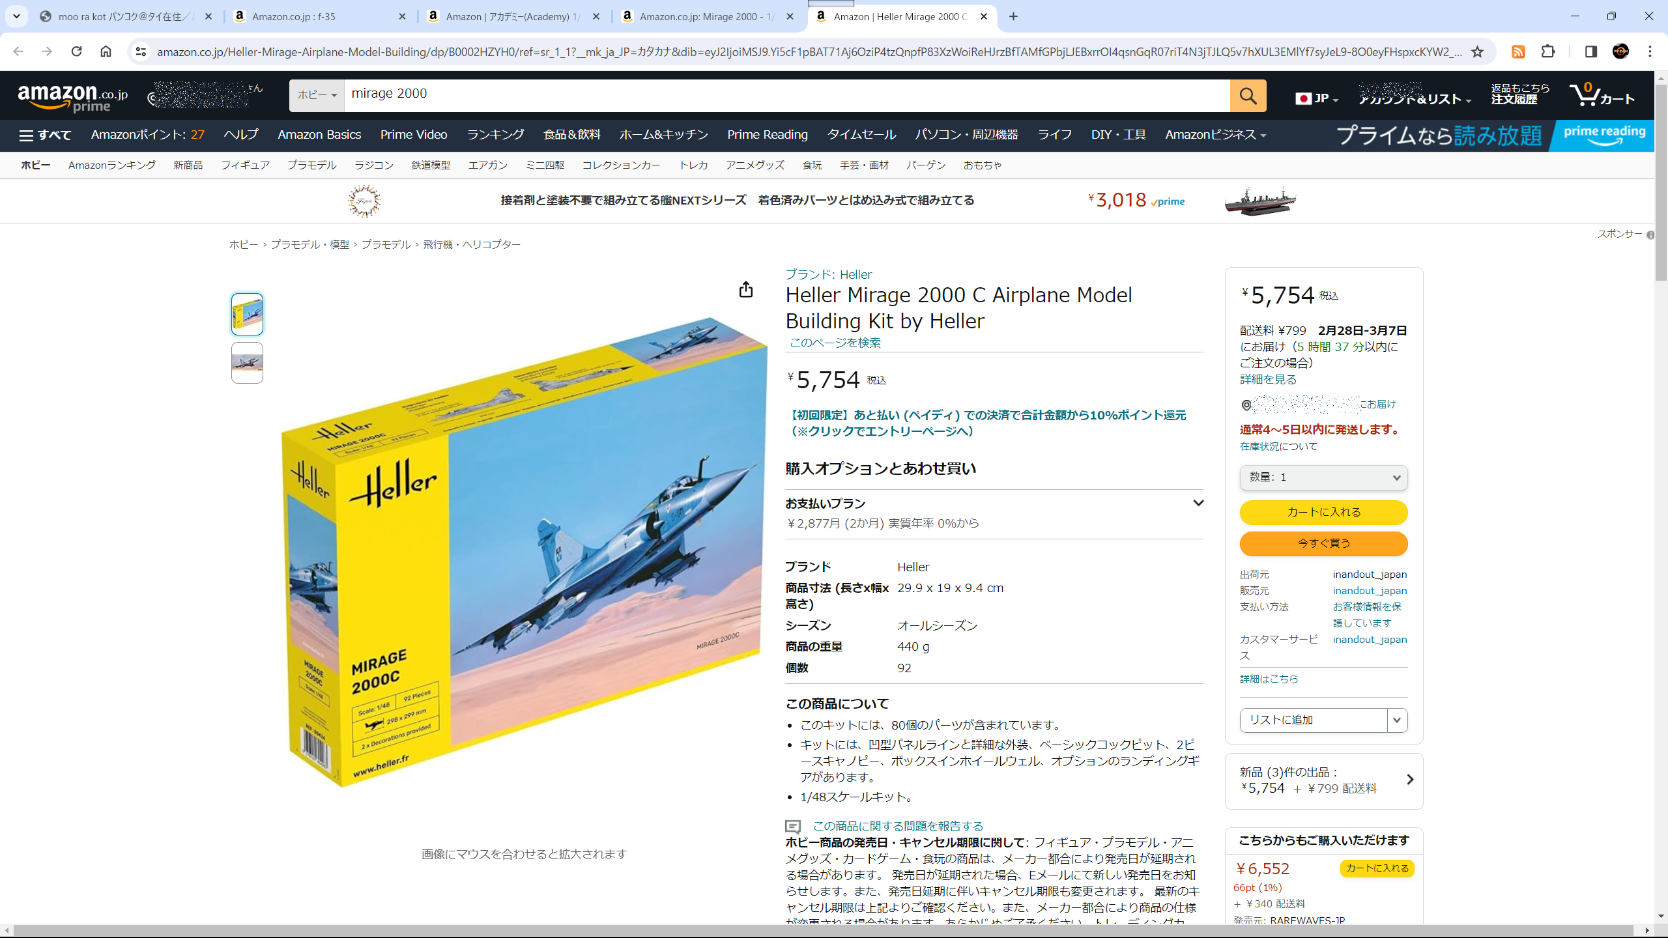
Task: Select プラモデル in the hobby submenu
Action: [x=311, y=165]
